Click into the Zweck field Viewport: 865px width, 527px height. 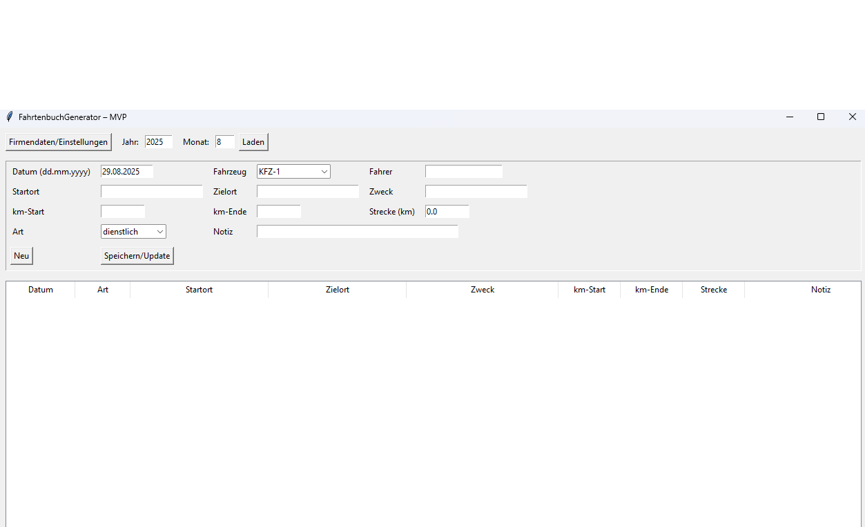[x=476, y=192]
